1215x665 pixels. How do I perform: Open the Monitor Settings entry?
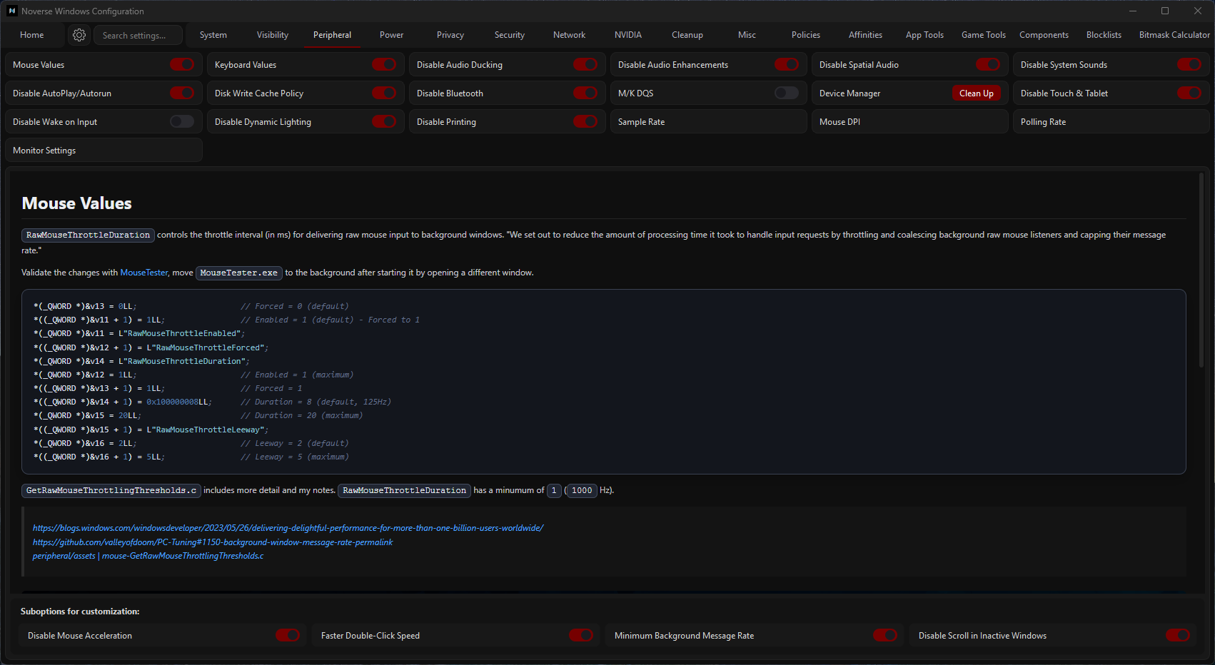tap(104, 151)
